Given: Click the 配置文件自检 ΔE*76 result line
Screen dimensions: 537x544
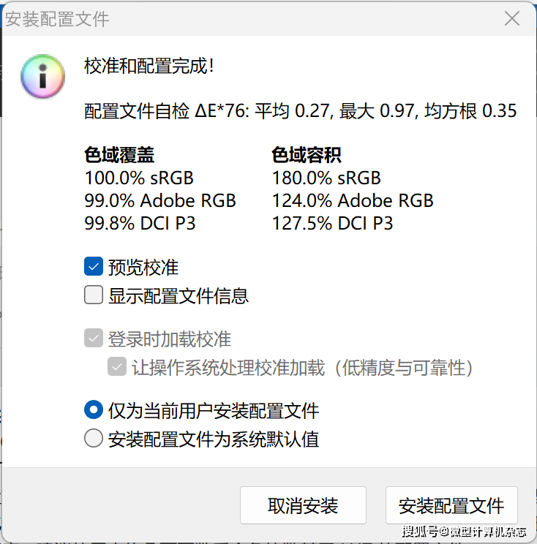Looking at the screenshot, I should coord(301,111).
